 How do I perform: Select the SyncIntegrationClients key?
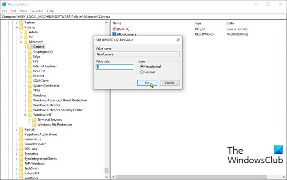41,159
